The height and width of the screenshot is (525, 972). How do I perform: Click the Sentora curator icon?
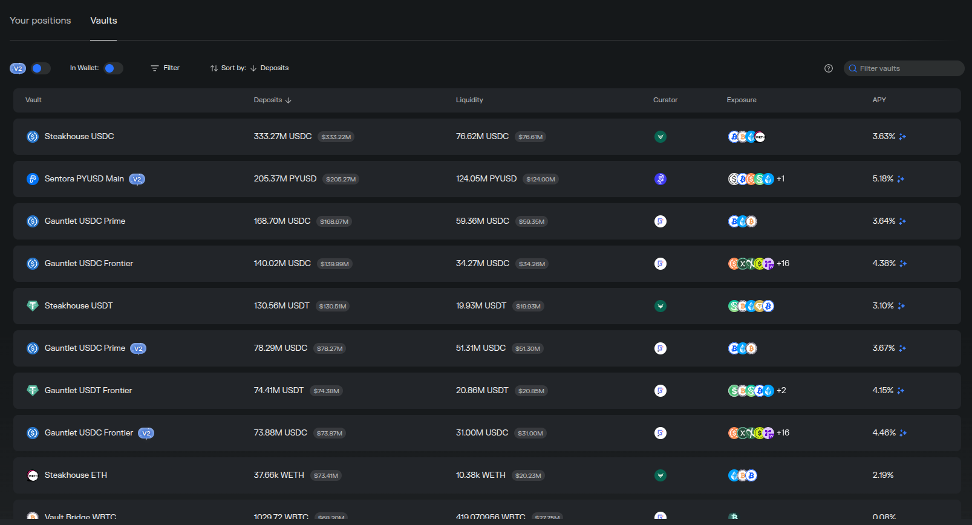[x=660, y=179]
